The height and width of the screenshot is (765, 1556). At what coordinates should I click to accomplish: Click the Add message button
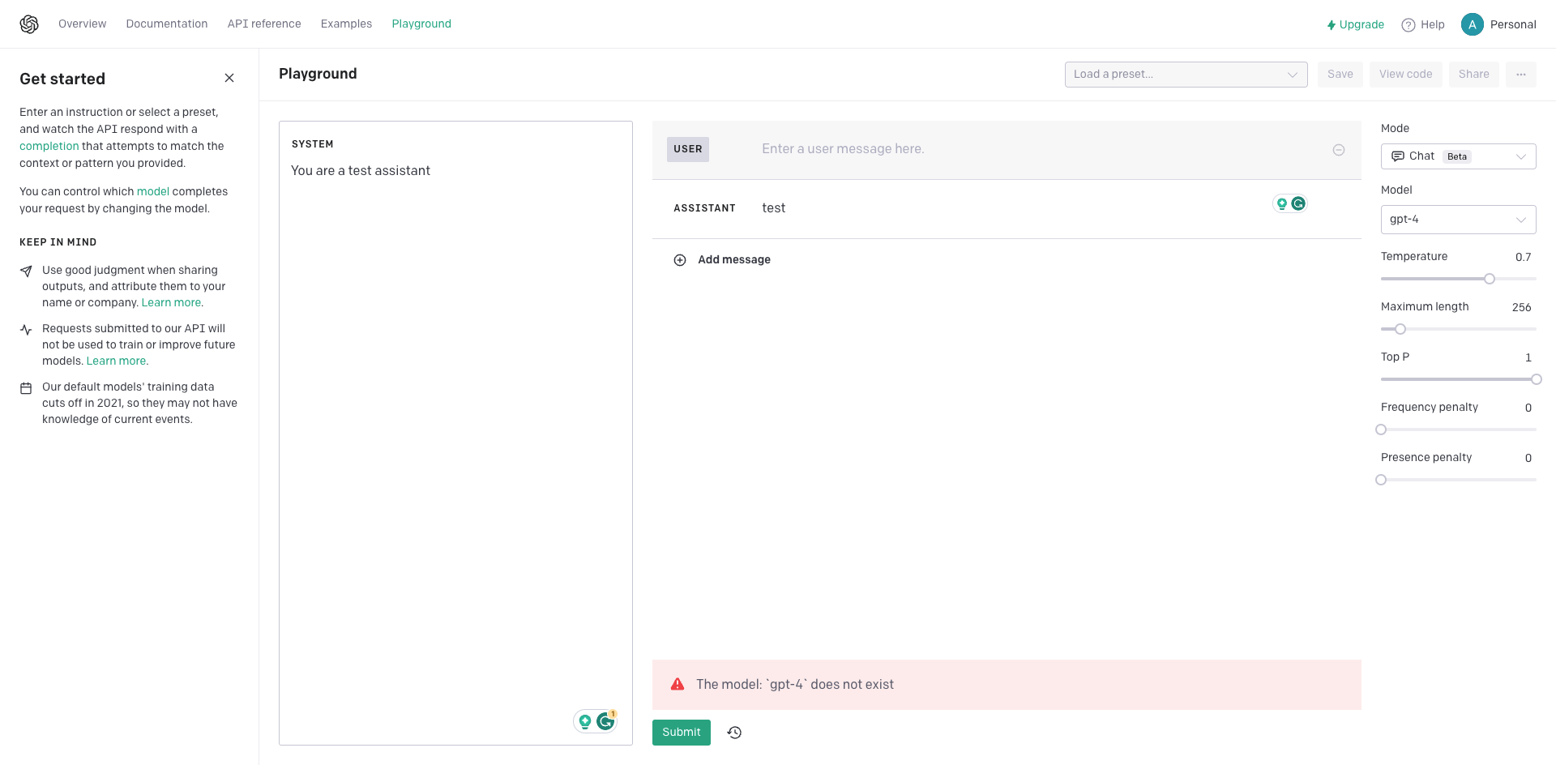pos(722,260)
